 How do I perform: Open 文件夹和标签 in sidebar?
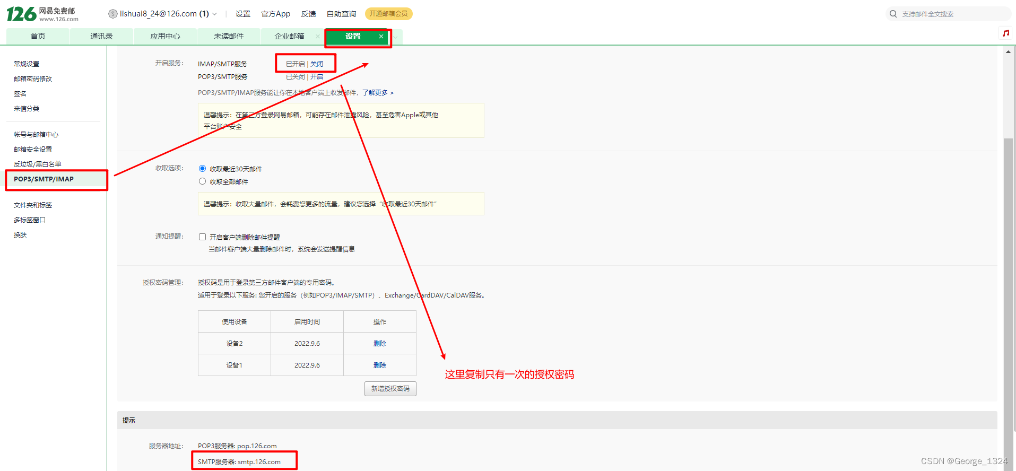[x=33, y=205]
